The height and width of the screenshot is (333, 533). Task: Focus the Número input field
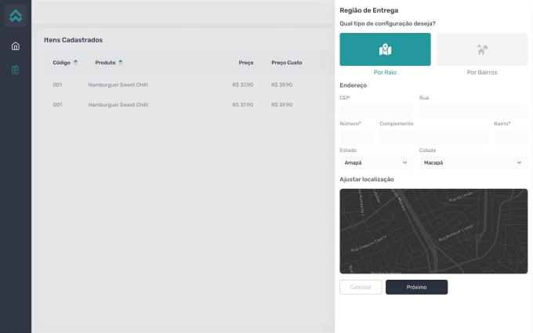click(x=357, y=138)
